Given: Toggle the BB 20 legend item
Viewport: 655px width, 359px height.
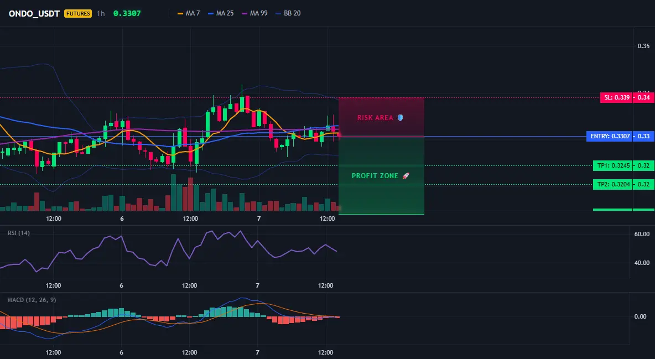Looking at the screenshot, I should 288,13.
